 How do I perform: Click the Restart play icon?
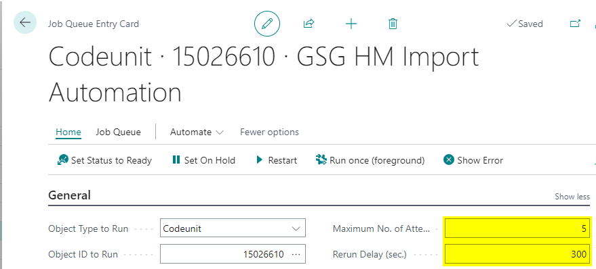tap(260, 160)
